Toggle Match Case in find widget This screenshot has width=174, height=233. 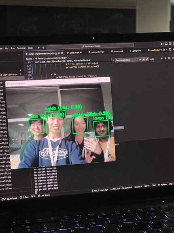(x=140, y=59)
